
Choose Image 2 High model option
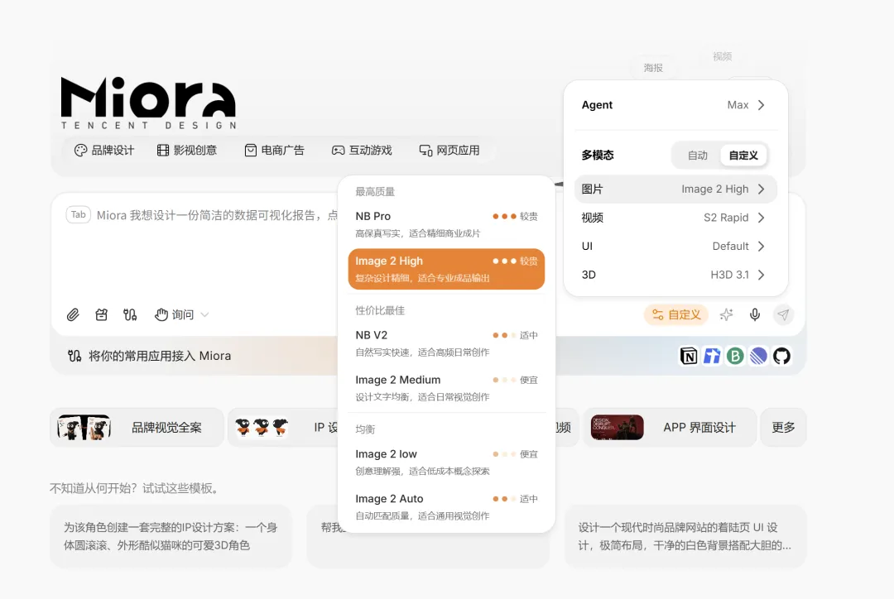click(446, 269)
